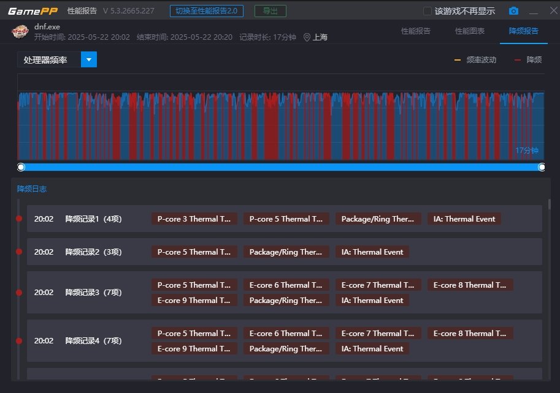Click the 导出 export button
The width and height of the screenshot is (560, 393).
tap(270, 11)
